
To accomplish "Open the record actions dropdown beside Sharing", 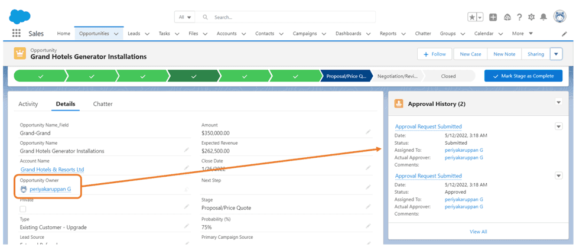I will [x=556, y=54].
